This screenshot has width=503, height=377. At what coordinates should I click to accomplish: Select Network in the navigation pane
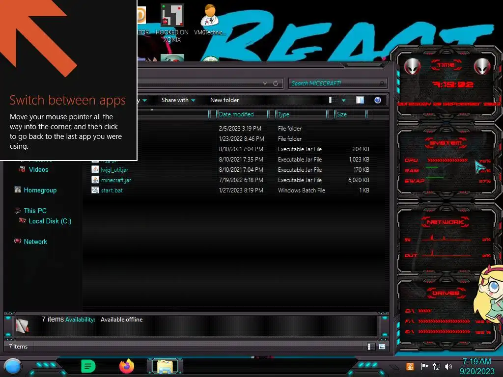click(35, 242)
